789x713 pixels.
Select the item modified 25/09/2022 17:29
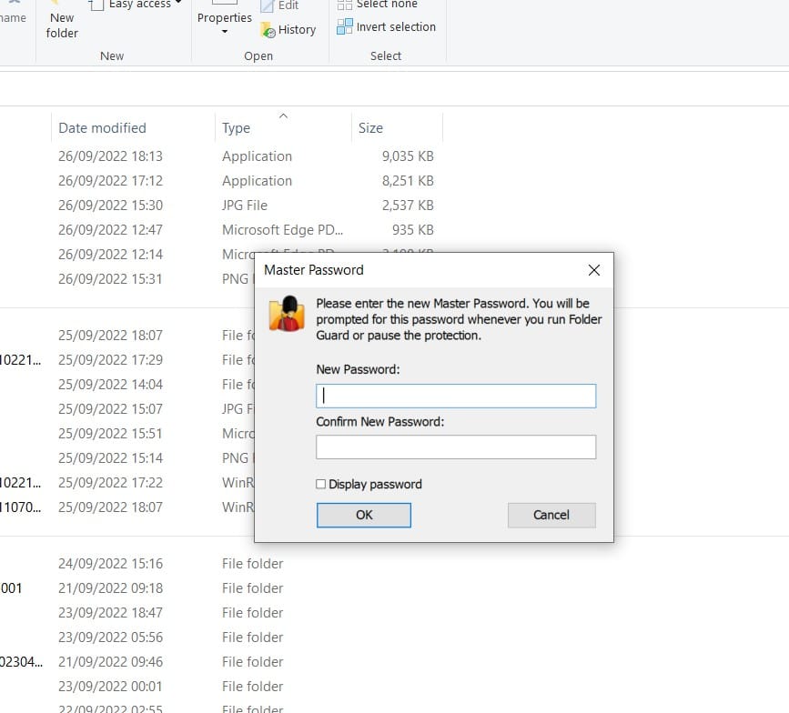click(x=126, y=360)
